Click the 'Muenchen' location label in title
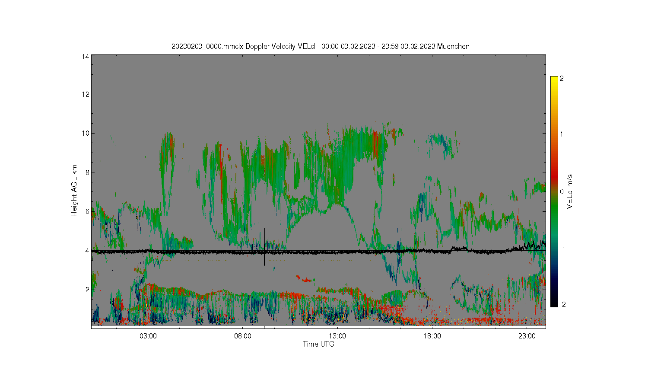Viewport: 648px width, 389px height. (453, 47)
